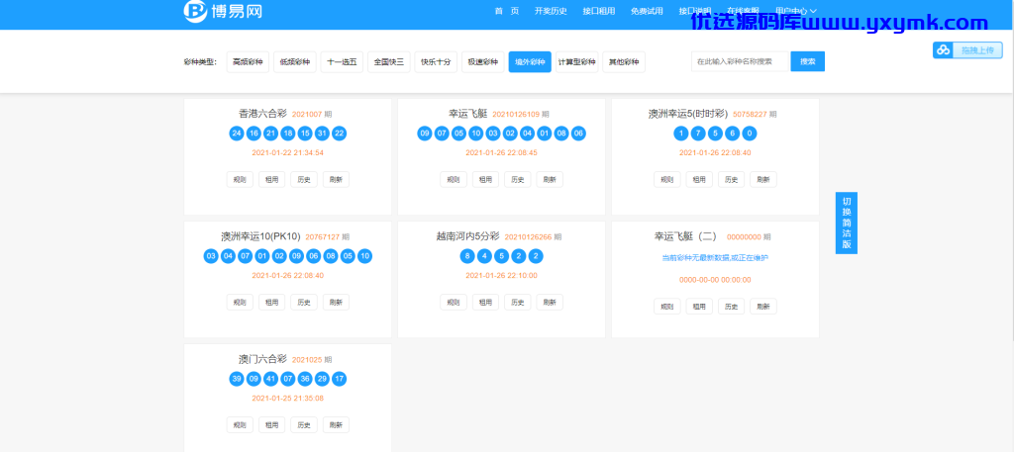View 历史 for 澳洲幸运10(PK10)
This screenshot has width=1014, height=452.
point(304,303)
